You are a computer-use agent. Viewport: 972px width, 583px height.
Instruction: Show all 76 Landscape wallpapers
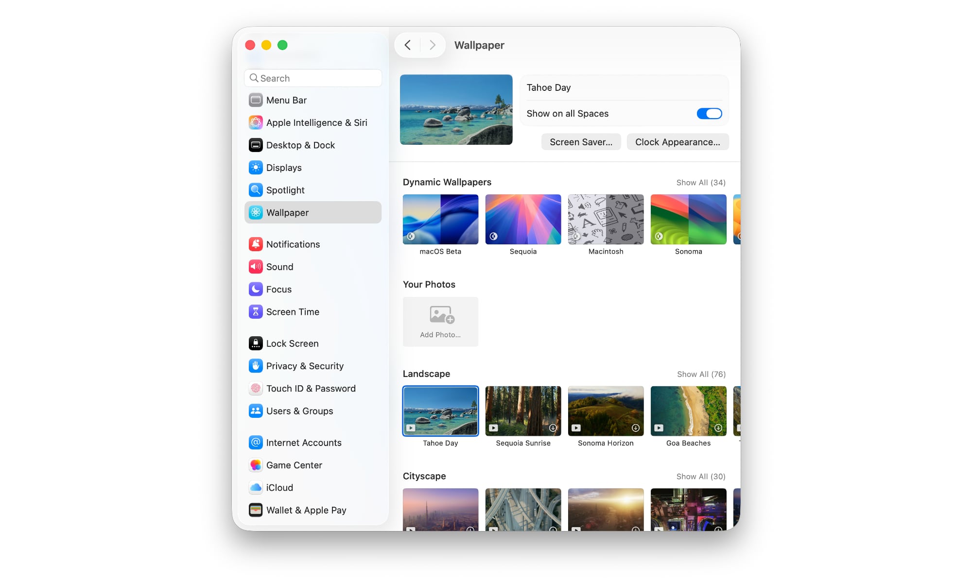[x=701, y=374]
